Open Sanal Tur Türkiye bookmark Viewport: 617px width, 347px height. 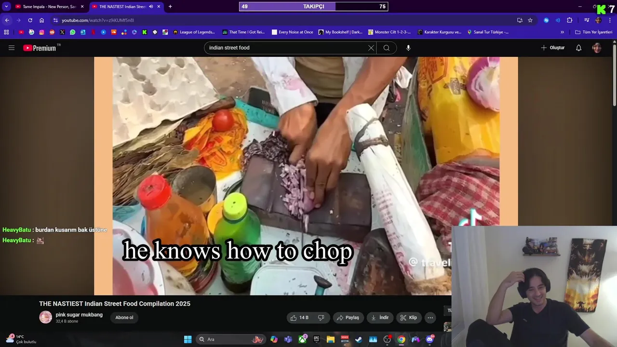pyautogui.click(x=488, y=32)
